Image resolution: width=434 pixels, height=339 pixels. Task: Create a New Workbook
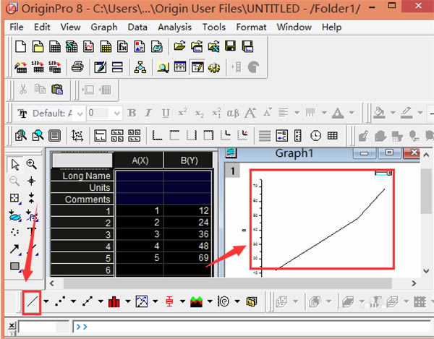pyautogui.click(x=55, y=46)
